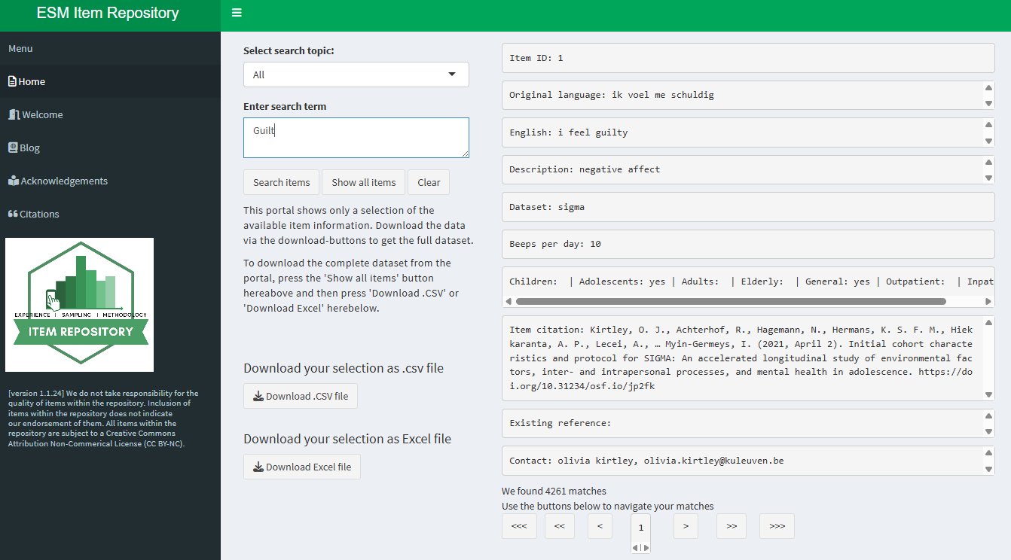This screenshot has height=560, width=1011.
Task: Click the Item ID: 1 field
Action: [748, 58]
